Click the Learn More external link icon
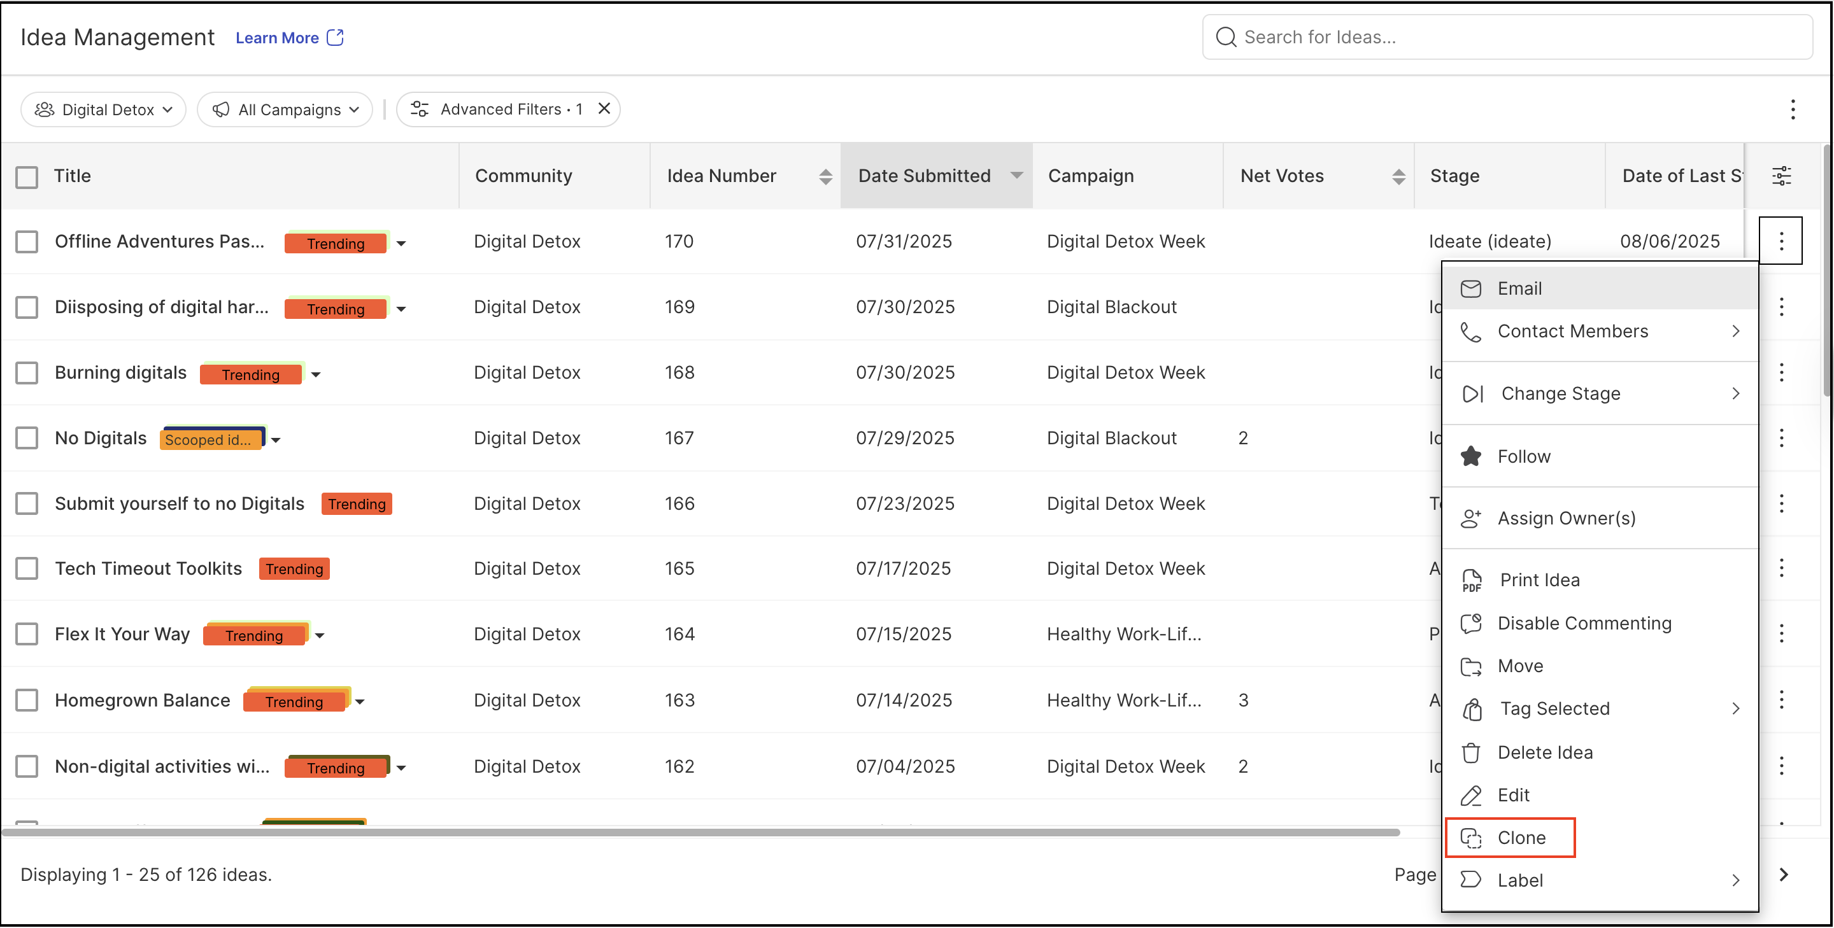The width and height of the screenshot is (1834, 928). pos(334,37)
